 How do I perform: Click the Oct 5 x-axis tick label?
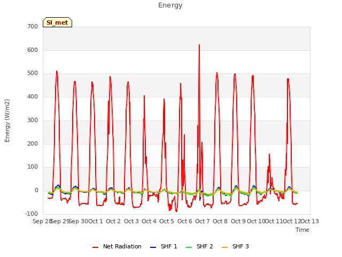(167, 221)
